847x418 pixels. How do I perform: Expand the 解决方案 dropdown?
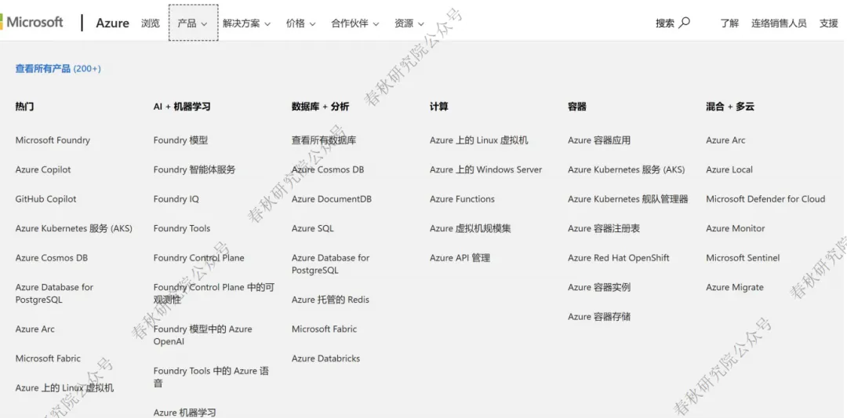[x=246, y=24]
